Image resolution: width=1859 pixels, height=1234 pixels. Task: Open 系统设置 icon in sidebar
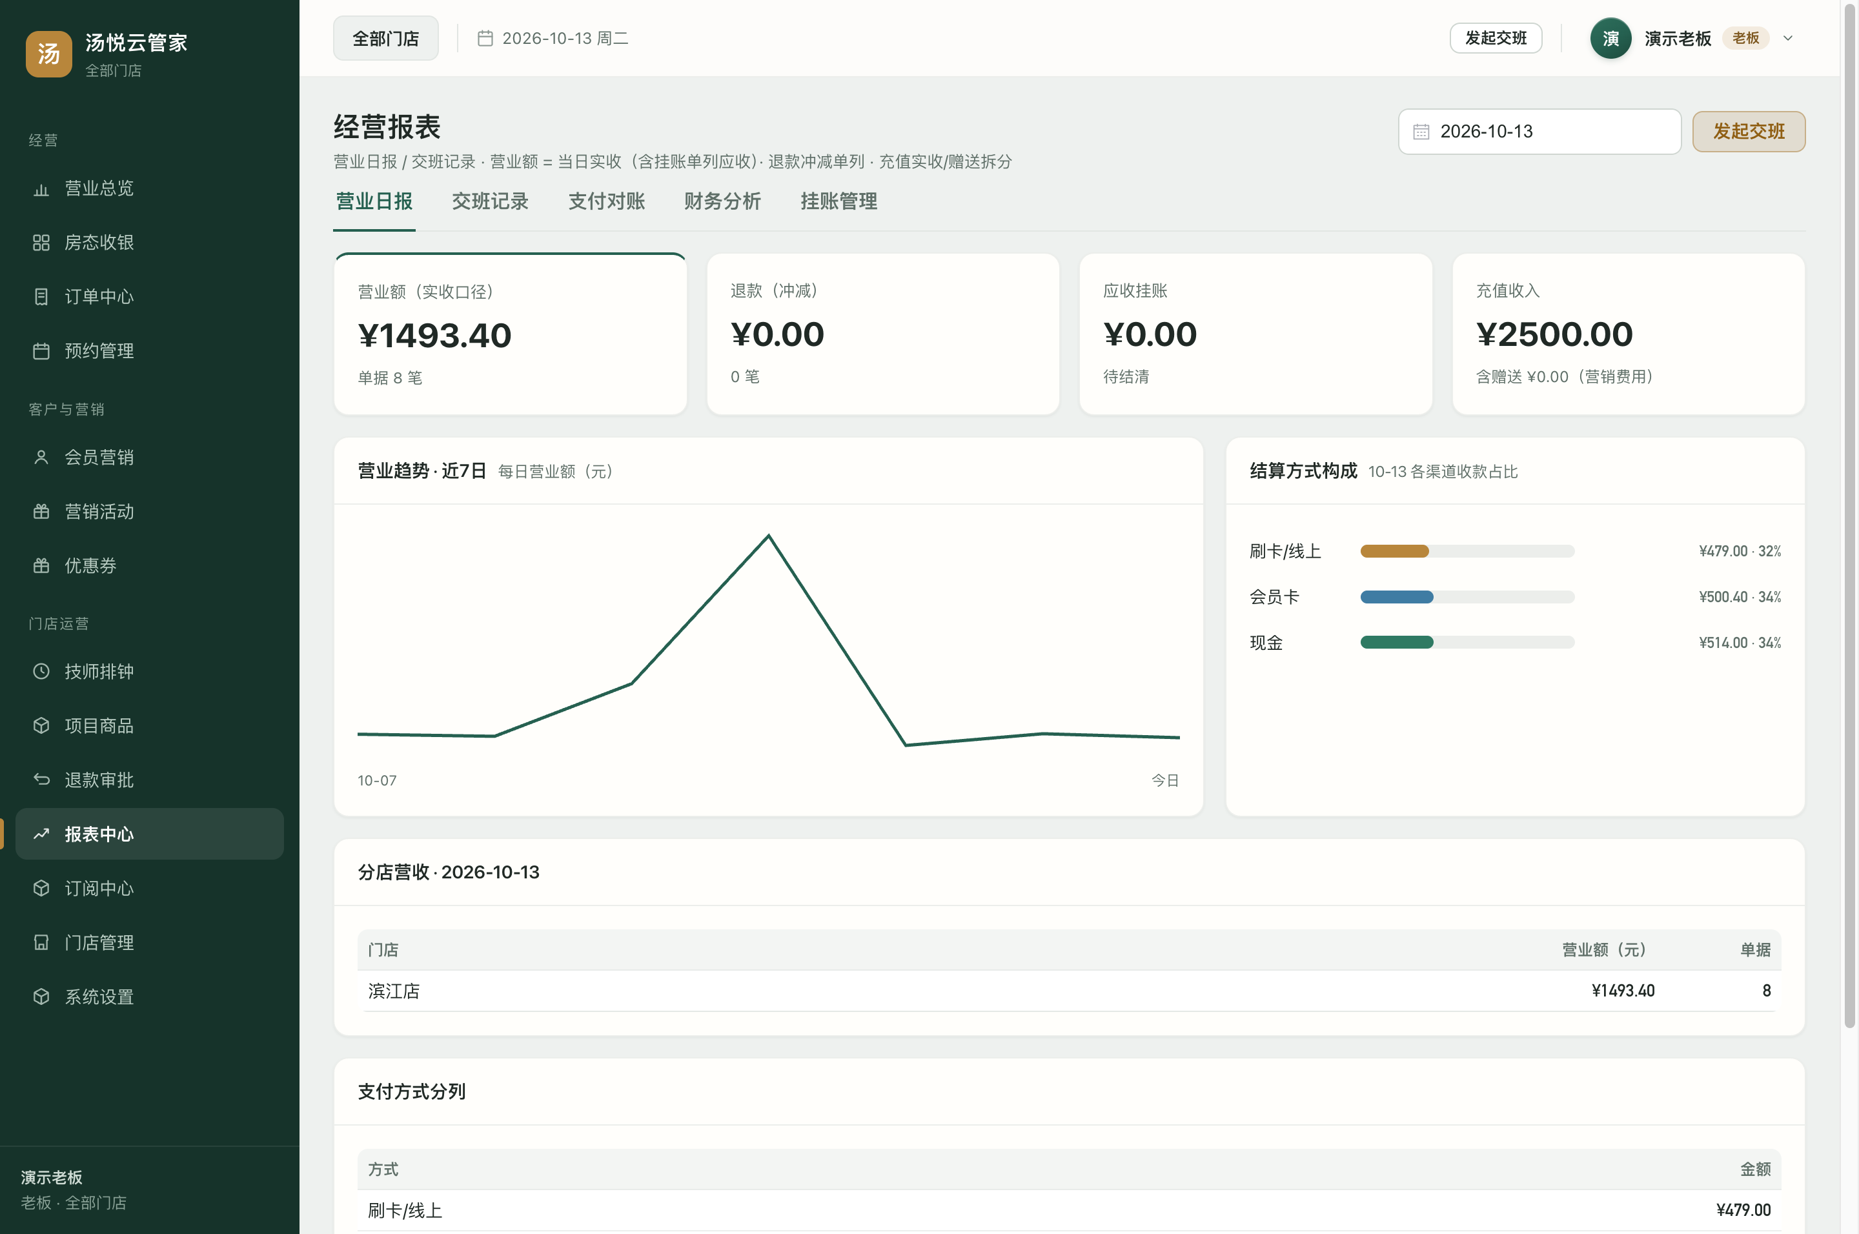(41, 997)
